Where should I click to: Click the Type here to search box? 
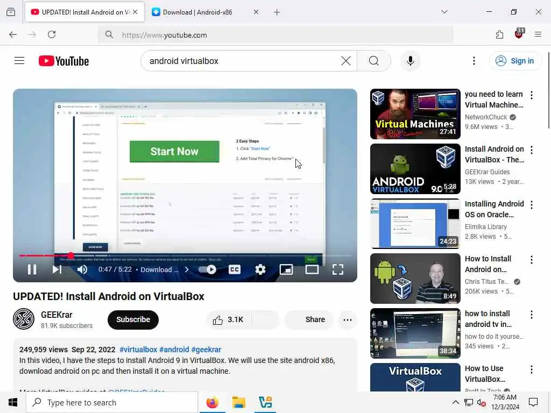[x=112, y=402]
